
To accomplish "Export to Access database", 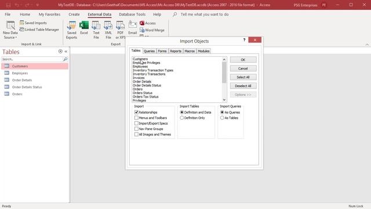I will click(148, 23).
